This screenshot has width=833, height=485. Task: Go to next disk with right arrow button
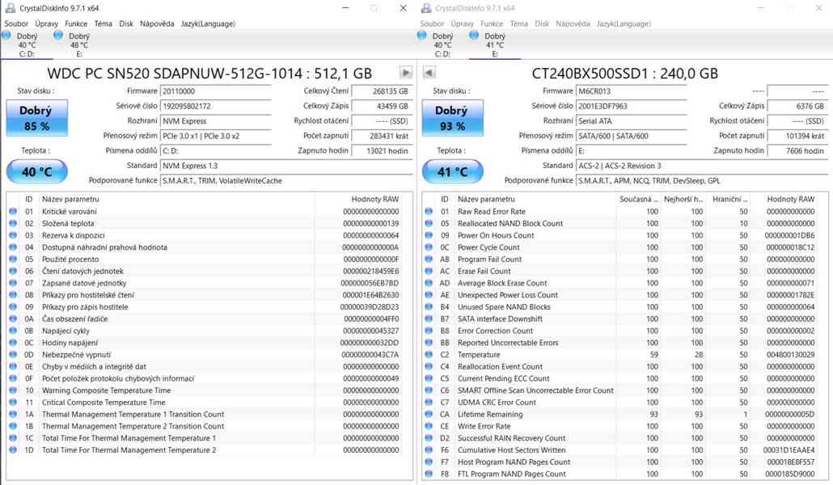pyautogui.click(x=406, y=73)
